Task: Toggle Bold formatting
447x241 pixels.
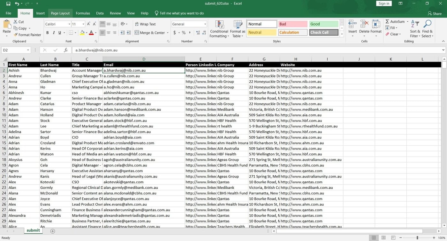Action: click(48, 33)
